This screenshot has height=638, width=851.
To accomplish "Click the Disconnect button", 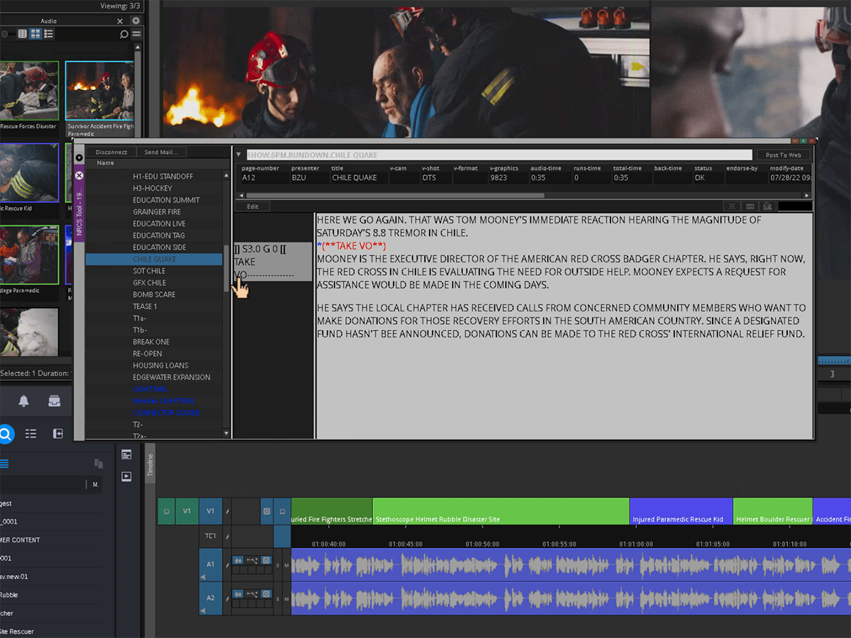I will click(111, 152).
